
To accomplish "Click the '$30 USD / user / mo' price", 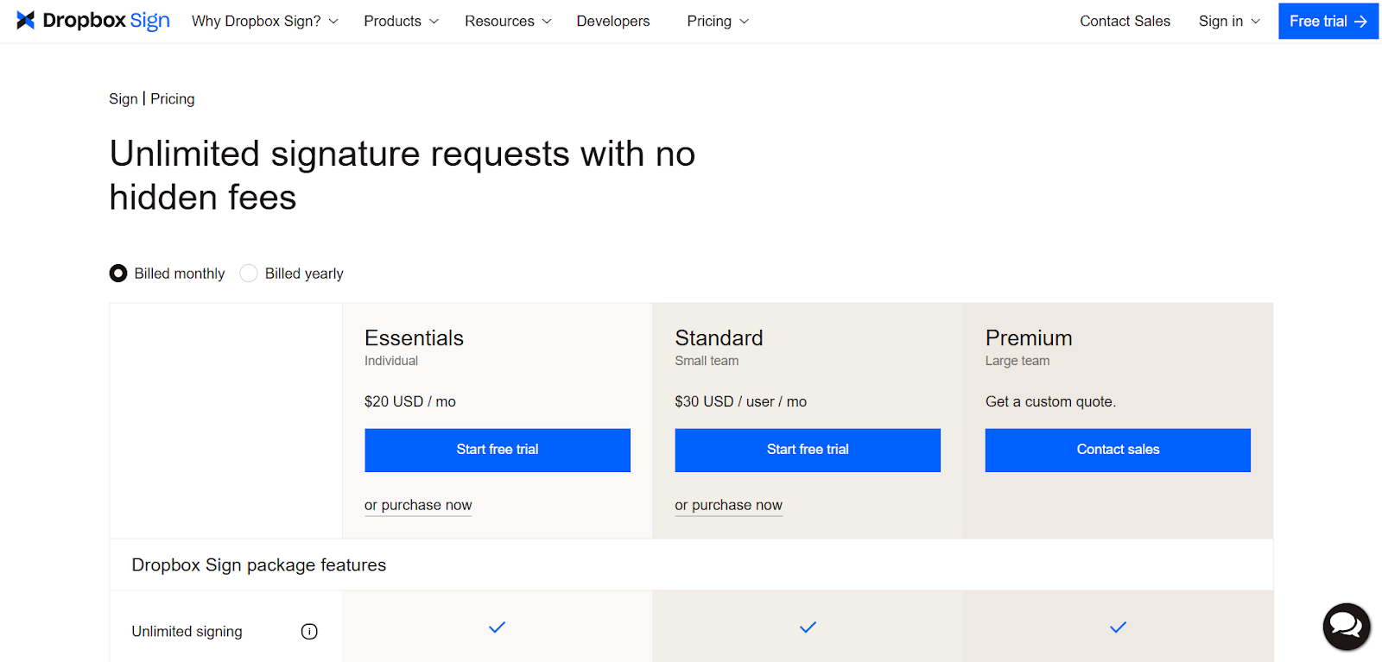I will 741,402.
